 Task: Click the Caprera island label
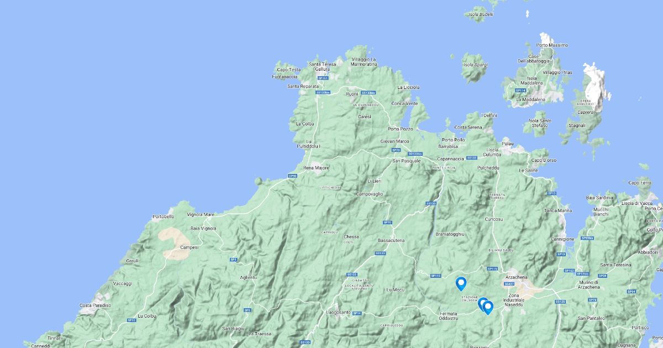[586, 112]
